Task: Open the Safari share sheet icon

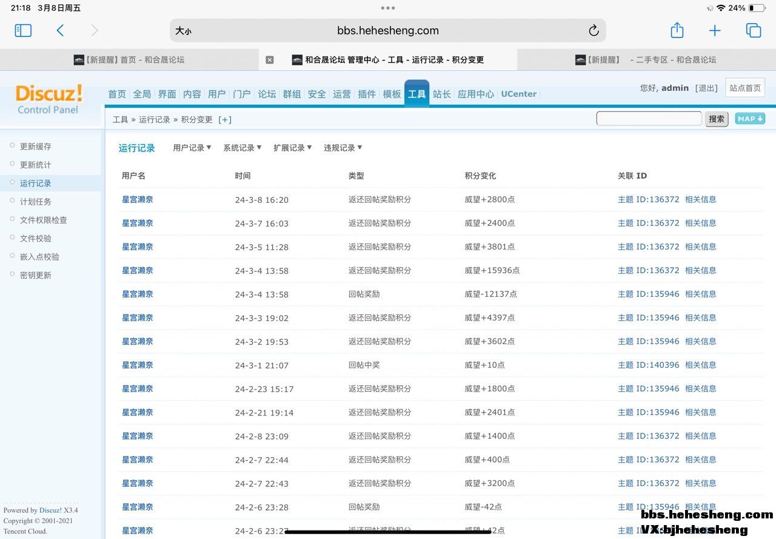Action: click(x=677, y=30)
